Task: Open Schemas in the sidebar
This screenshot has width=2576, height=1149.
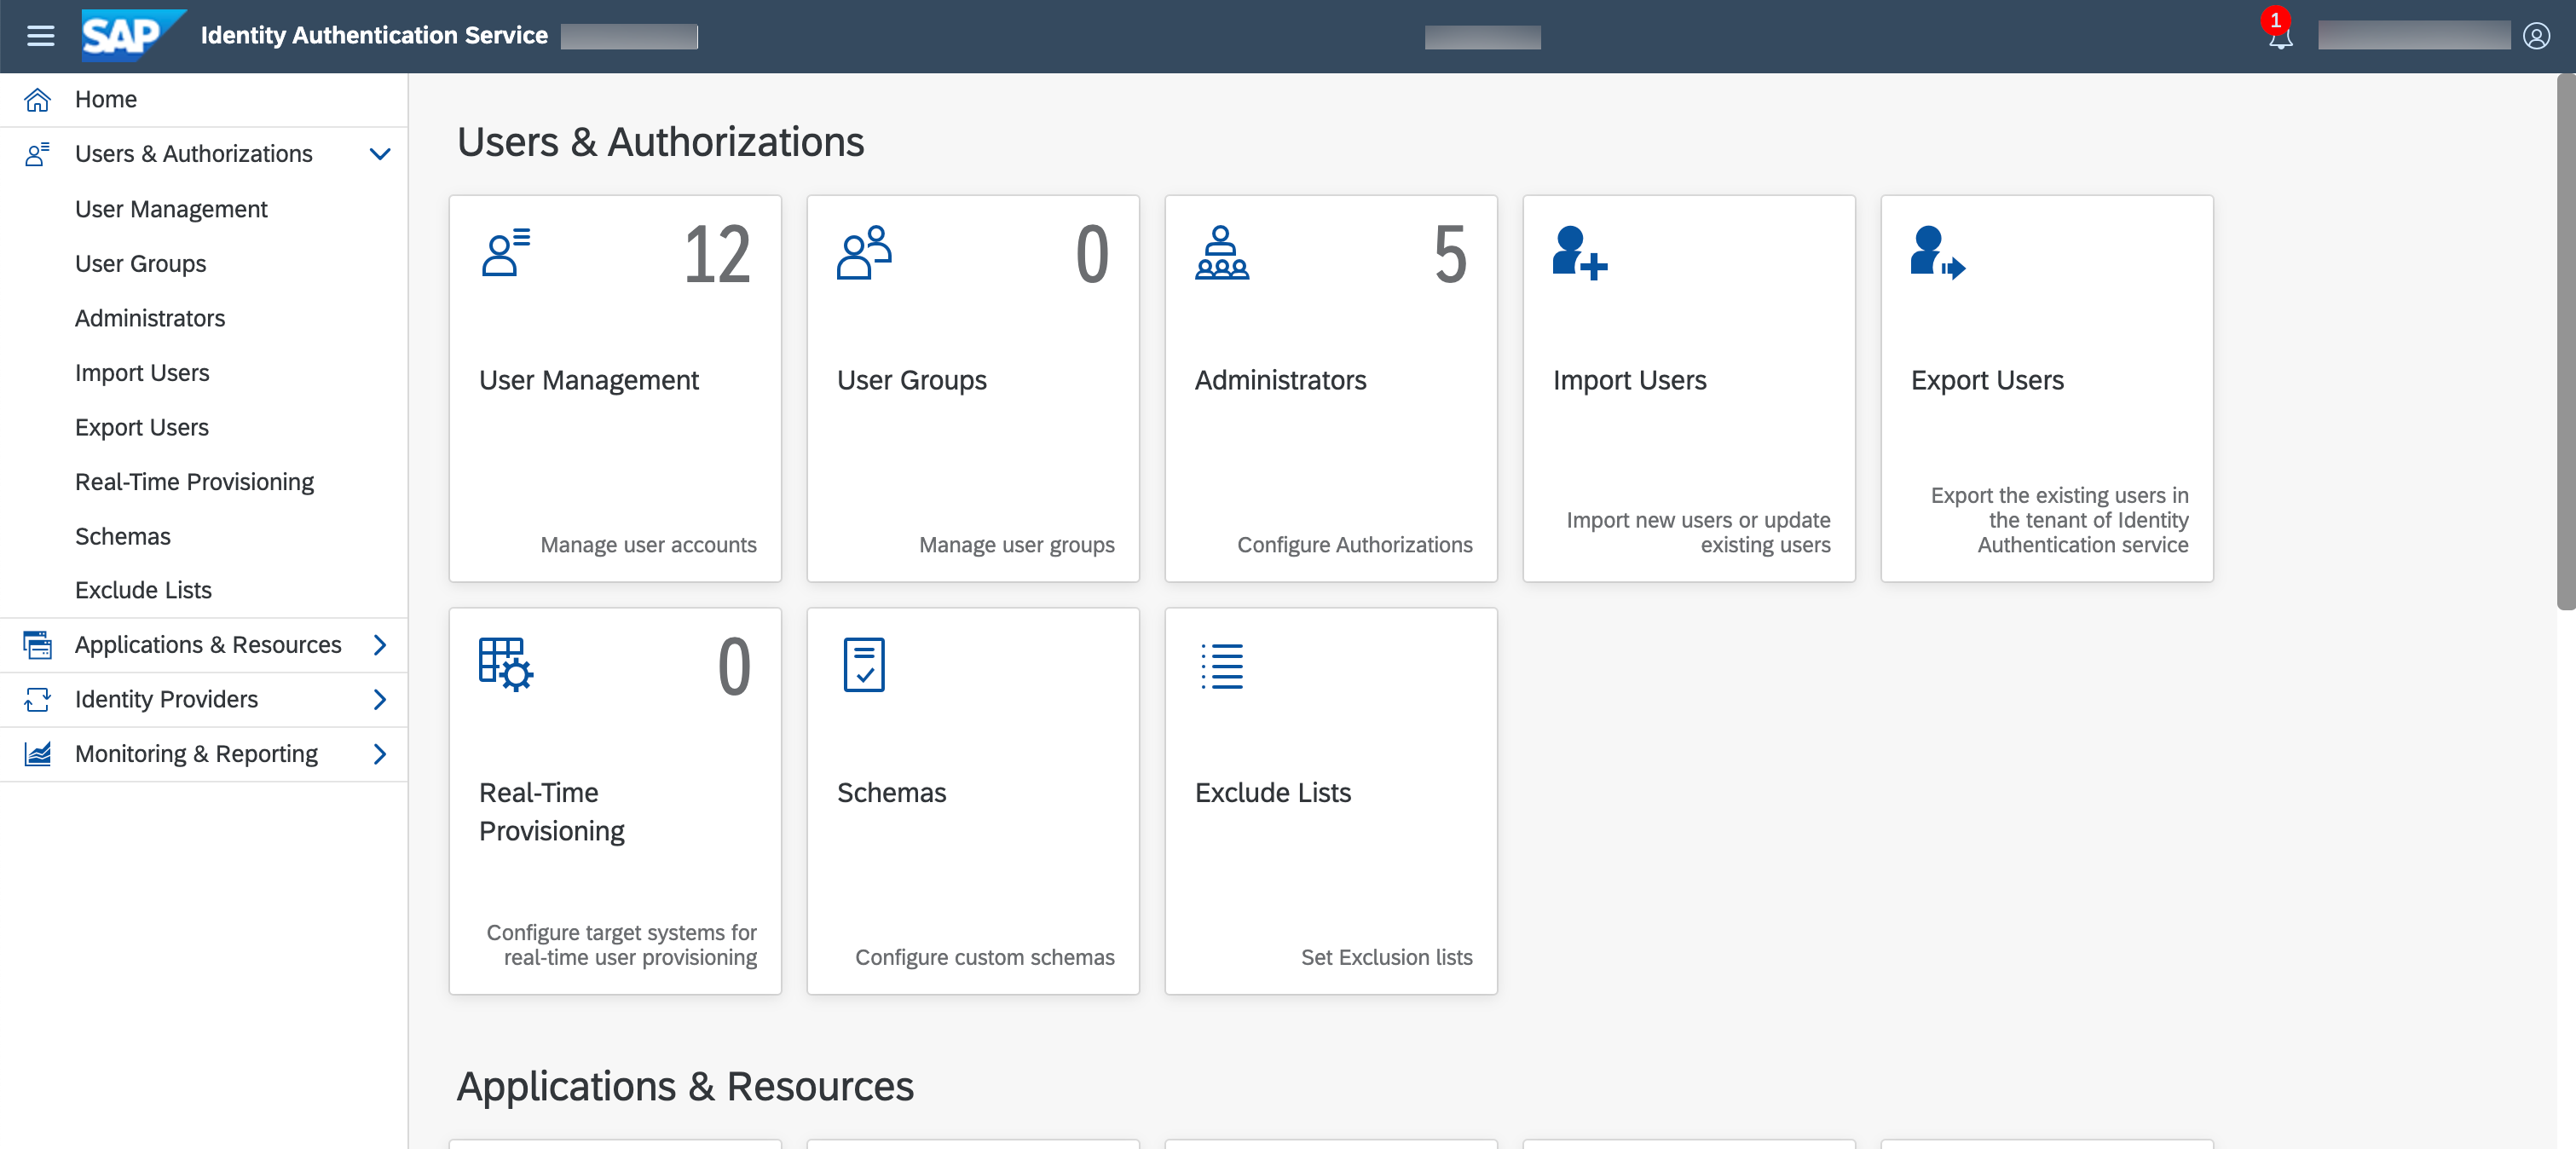Action: pos(204,536)
